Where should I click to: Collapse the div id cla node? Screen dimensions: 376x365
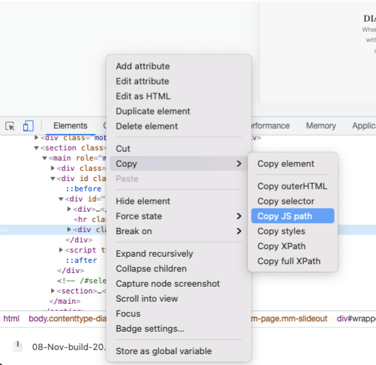(x=53, y=178)
